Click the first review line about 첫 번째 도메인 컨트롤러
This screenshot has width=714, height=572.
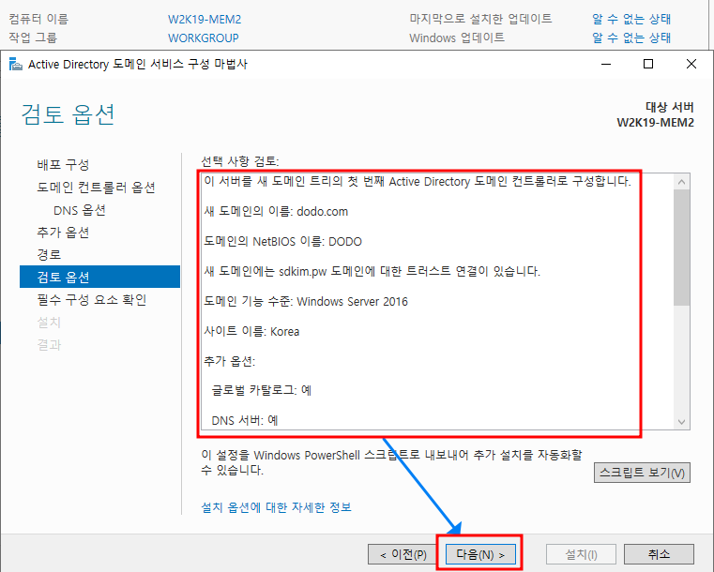[x=418, y=182]
